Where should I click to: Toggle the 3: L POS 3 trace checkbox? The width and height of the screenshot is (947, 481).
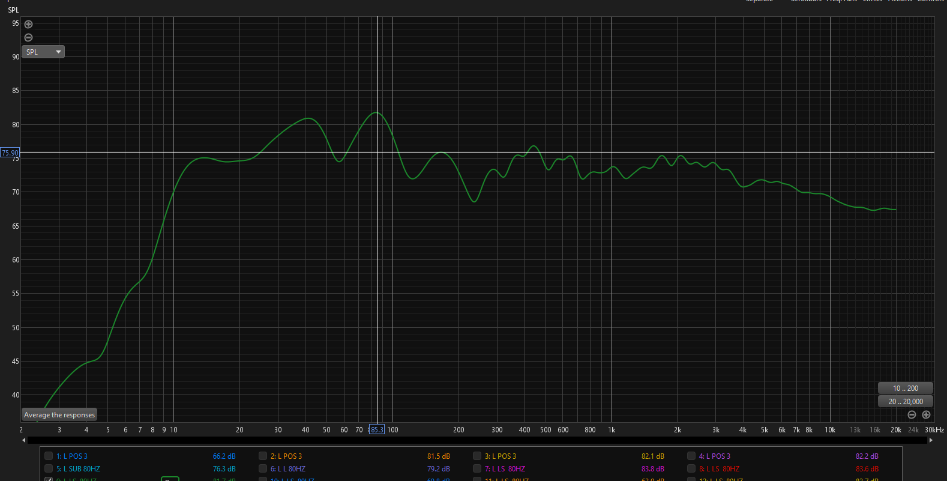tap(477, 456)
